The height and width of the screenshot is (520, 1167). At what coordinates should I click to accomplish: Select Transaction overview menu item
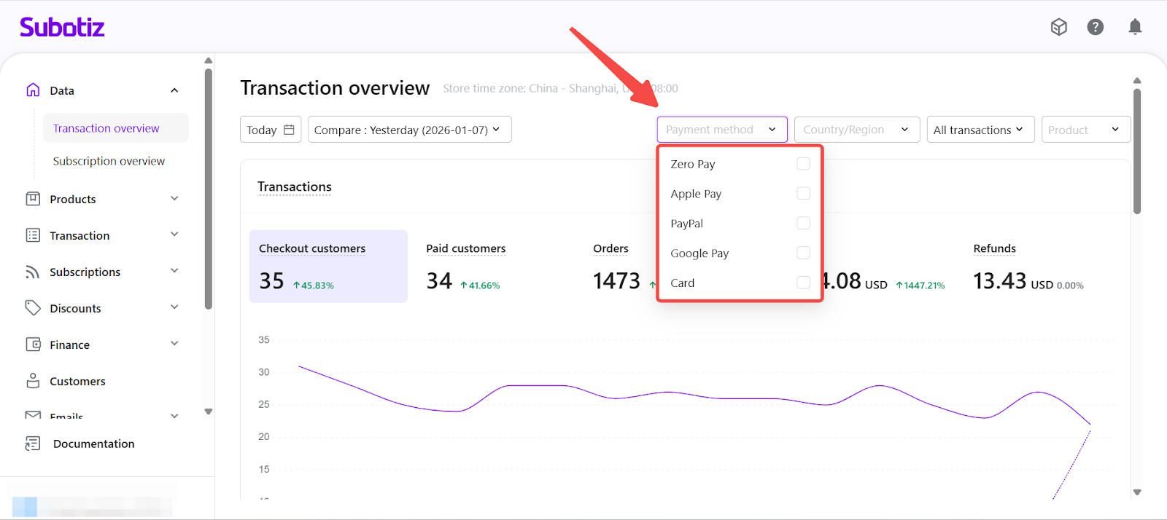point(106,128)
